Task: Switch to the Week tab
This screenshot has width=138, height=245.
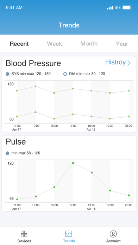Action: [55, 44]
